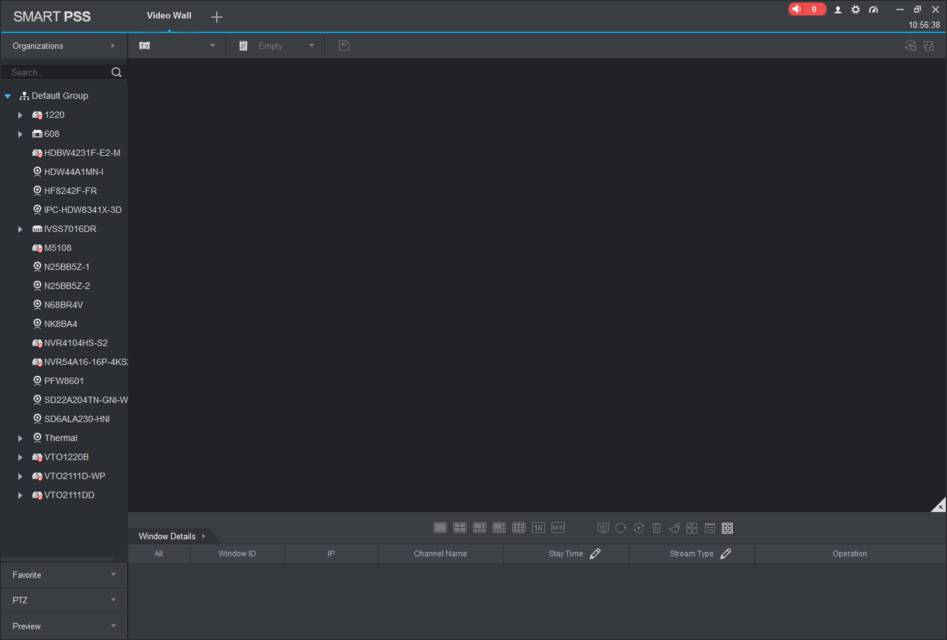
Task: Collapse the Default Group tree node
Action: click(8, 96)
